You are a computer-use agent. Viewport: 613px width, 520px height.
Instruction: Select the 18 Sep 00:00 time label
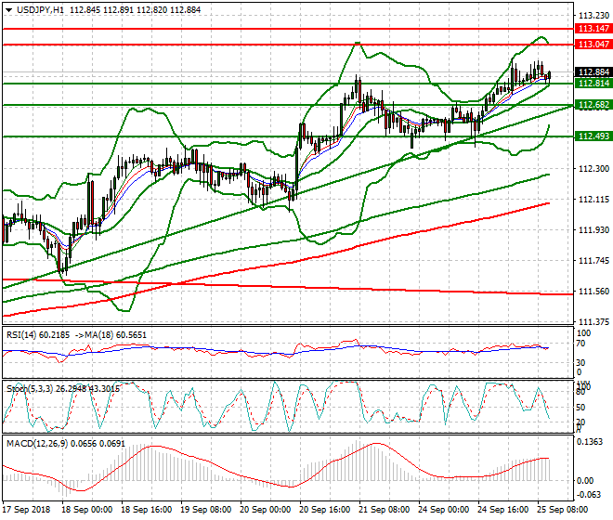click(86, 510)
